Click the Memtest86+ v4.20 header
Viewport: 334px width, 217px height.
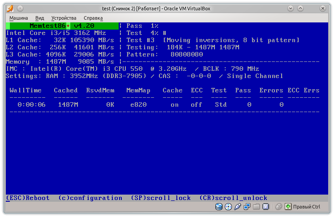coord(62,26)
